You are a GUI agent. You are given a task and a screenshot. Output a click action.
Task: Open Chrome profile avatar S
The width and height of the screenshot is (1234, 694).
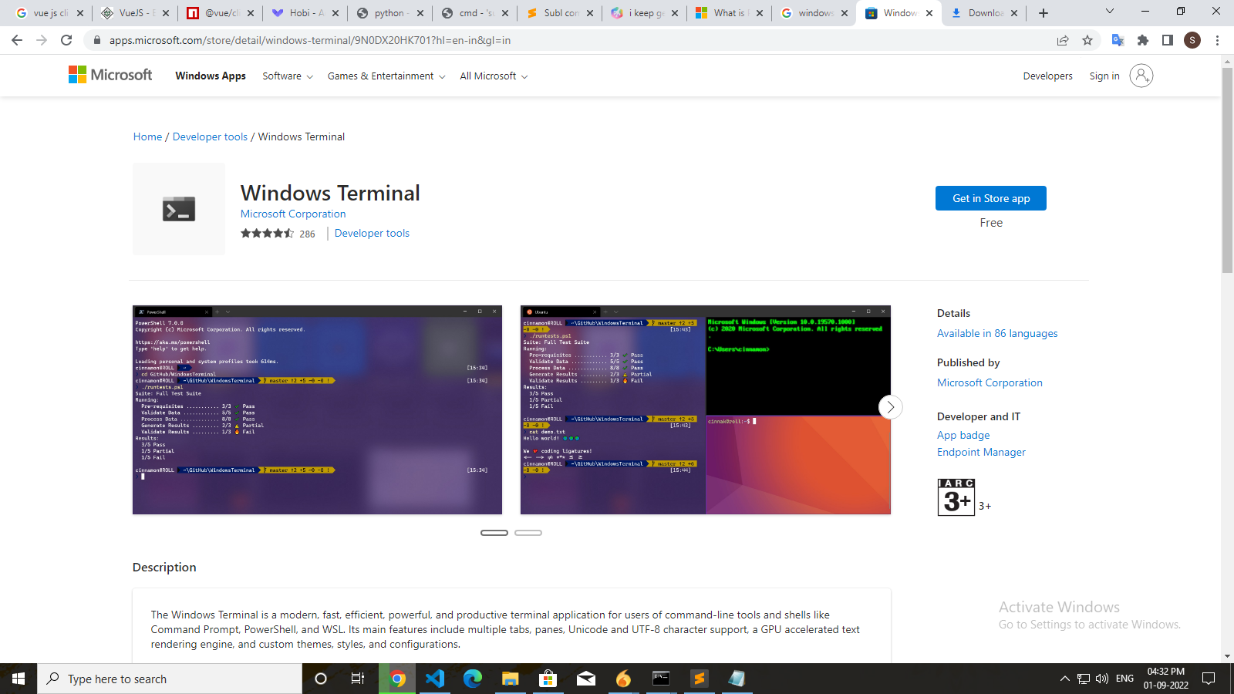(x=1192, y=40)
